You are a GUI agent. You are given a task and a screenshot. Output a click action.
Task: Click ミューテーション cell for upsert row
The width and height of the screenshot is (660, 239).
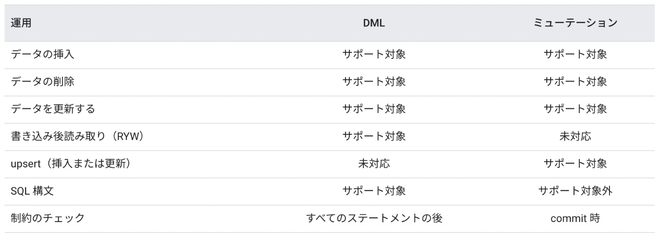click(x=575, y=164)
